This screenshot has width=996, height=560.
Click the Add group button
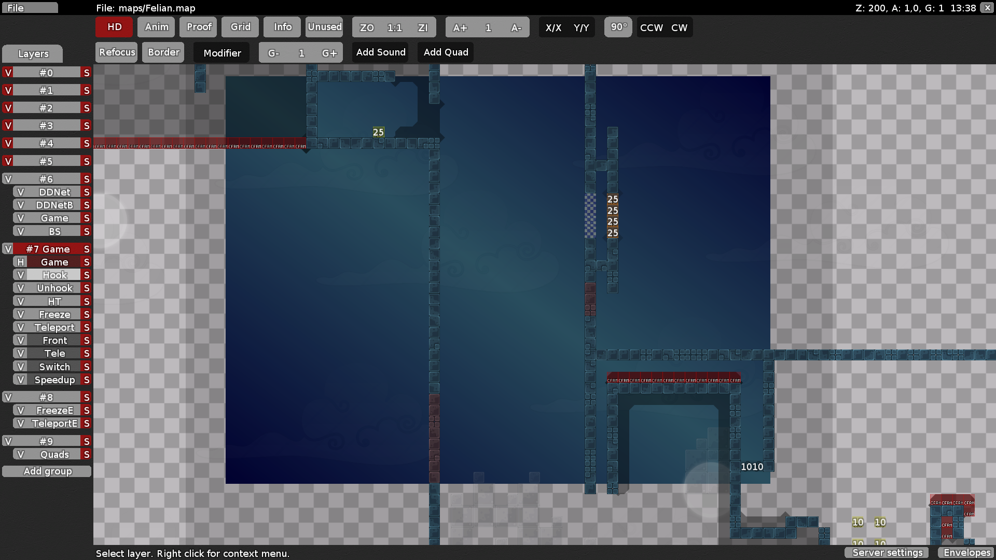coord(47,471)
